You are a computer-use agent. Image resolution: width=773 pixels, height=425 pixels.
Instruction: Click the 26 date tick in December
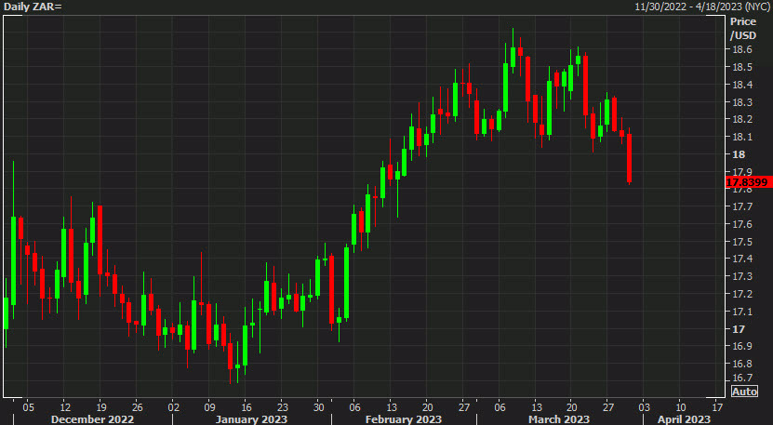pyautogui.click(x=137, y=407)
